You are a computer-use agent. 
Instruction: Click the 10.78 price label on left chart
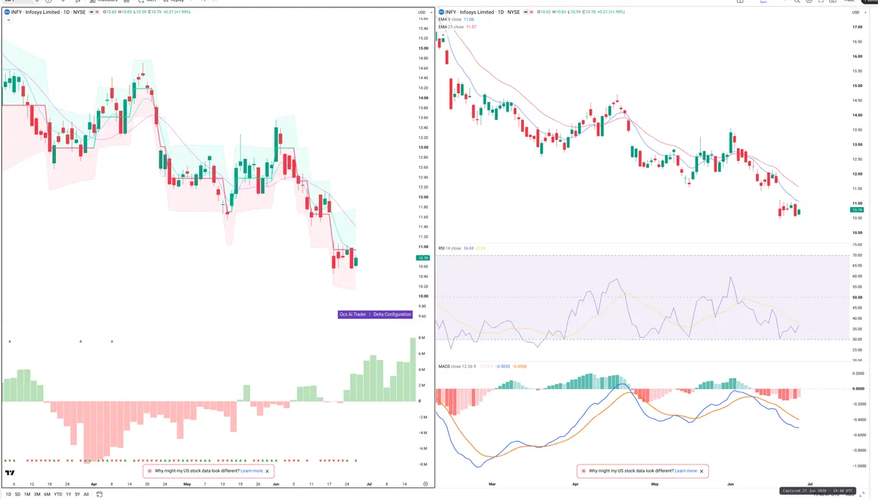(423, 258)
